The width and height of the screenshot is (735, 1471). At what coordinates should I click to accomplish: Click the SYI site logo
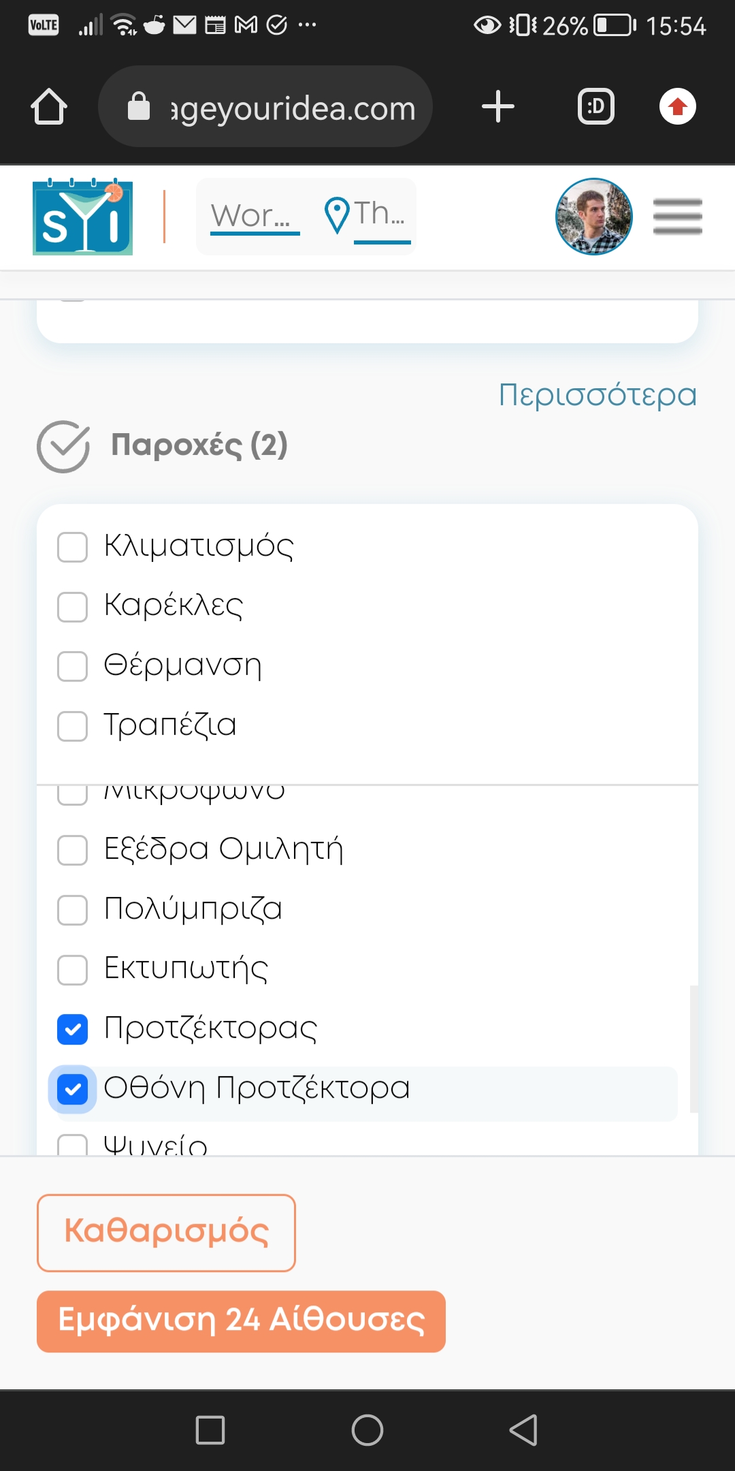coord(82,217)
